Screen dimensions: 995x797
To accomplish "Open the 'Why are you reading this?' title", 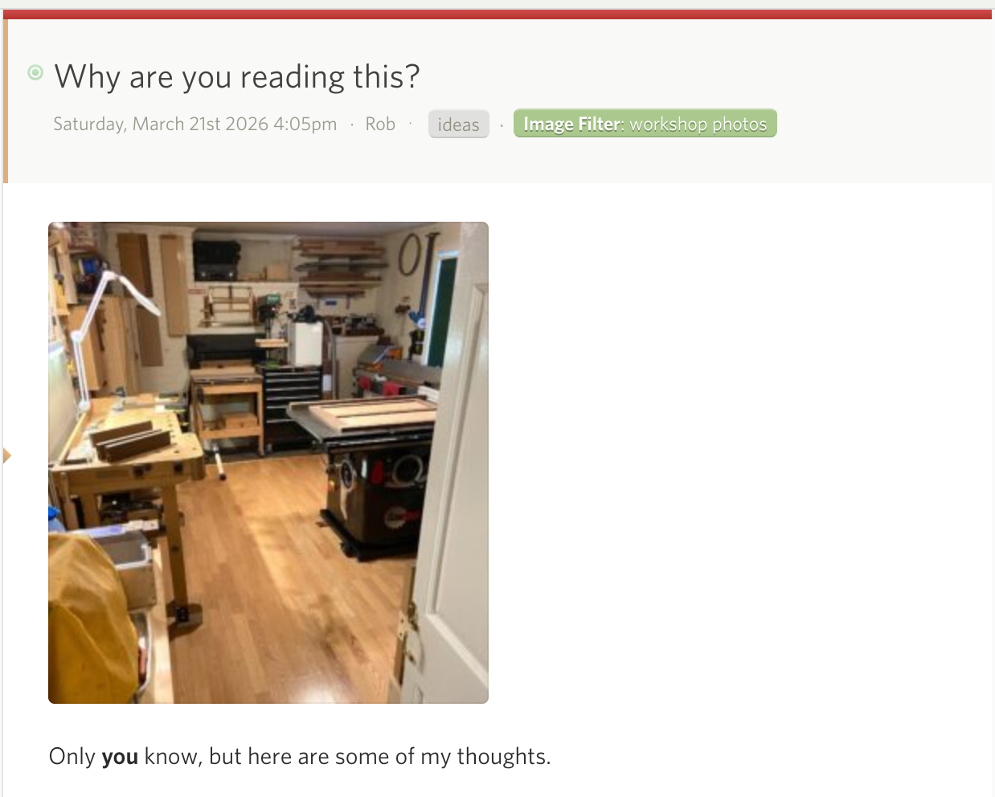I will point(237,76).
